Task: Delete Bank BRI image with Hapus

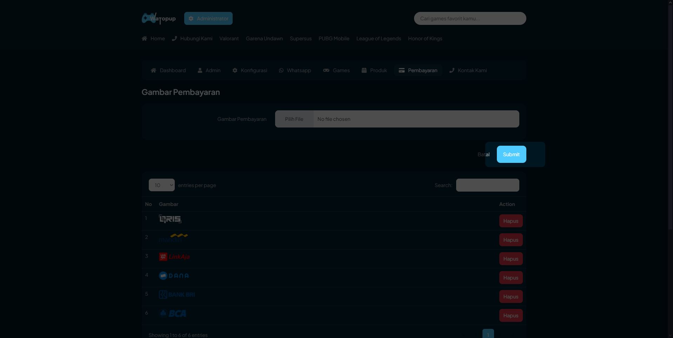Action: [x=511, y=297]
